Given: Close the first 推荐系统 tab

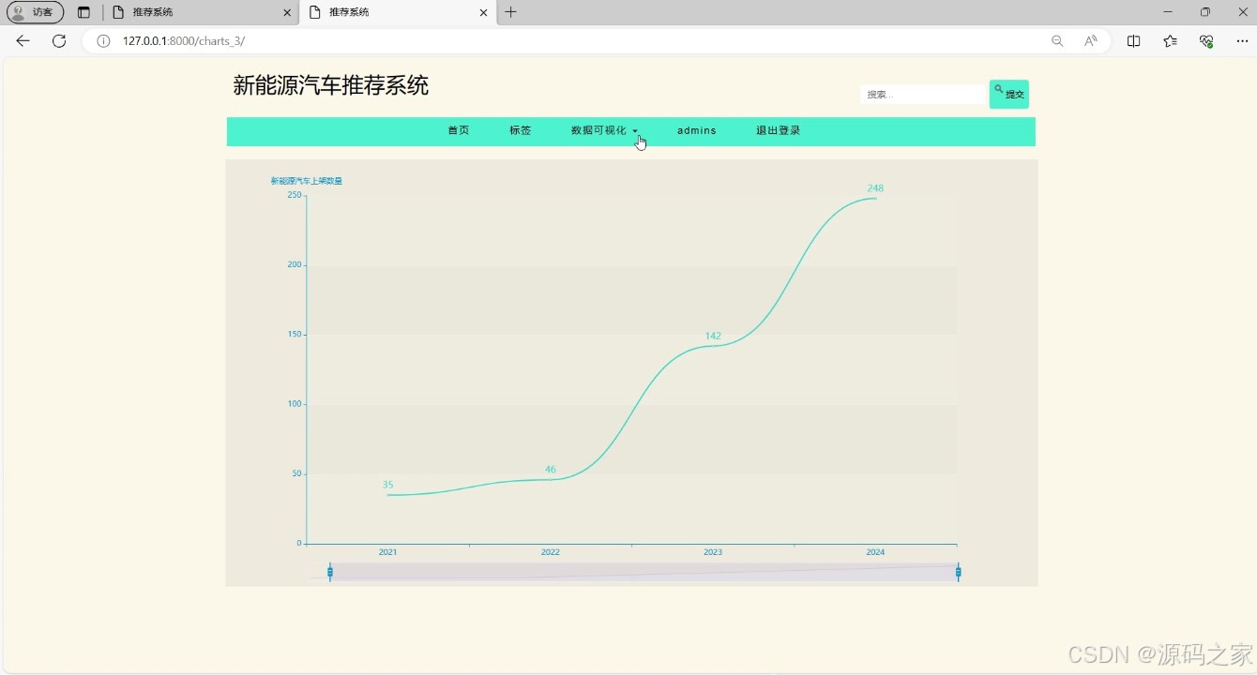Looking at the screenshot, I should (287, 12).
